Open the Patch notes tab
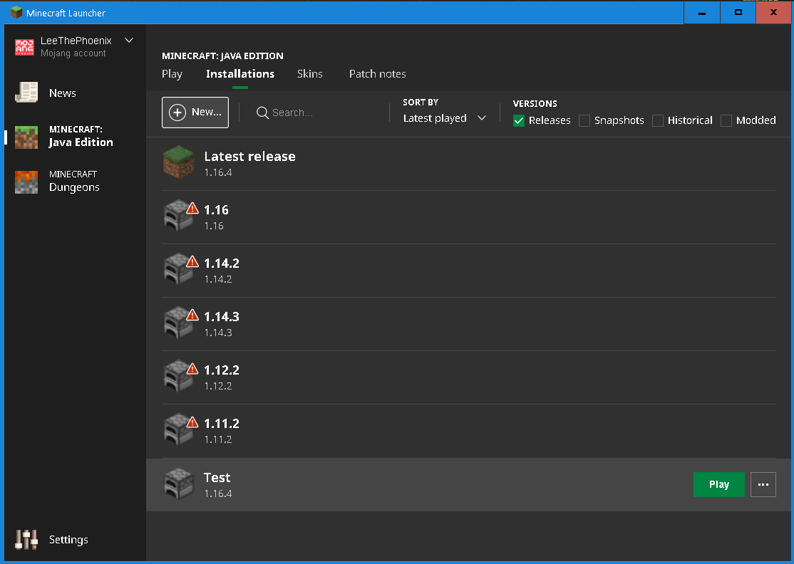794x564 pixels. point(377,74)
